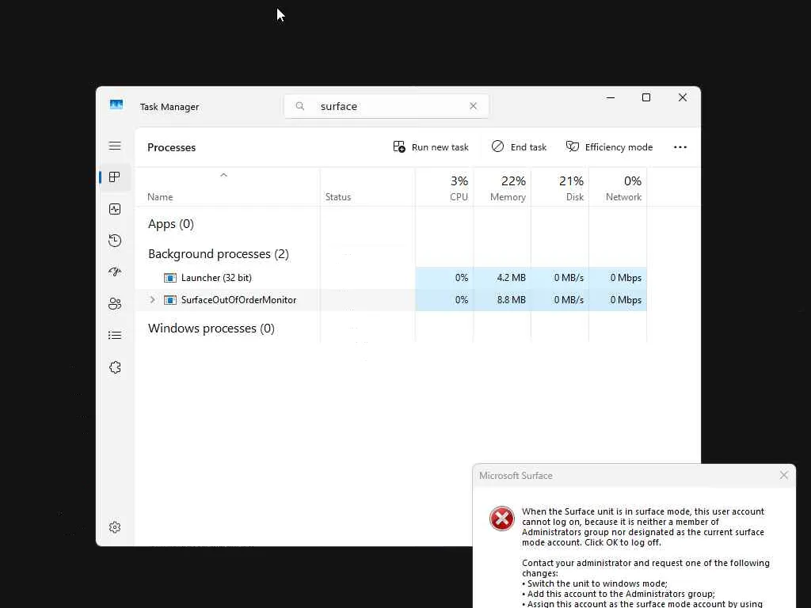The width and height of the screenshot is (811, 608).
Task: Click the sort arrow above the Name column
Action: pyautogui.click(x=223, y=175)
